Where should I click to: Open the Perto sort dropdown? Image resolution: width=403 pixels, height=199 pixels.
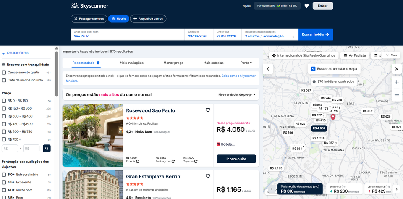246,63
